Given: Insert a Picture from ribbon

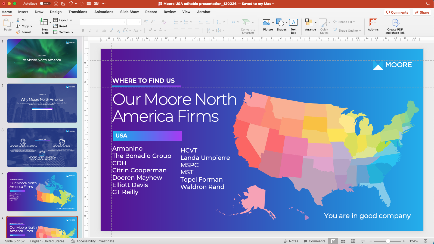Looking at the screenshot, I should [268, 25].
